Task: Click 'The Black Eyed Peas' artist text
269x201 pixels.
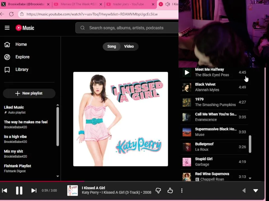Action: click(x=212, y=75)
